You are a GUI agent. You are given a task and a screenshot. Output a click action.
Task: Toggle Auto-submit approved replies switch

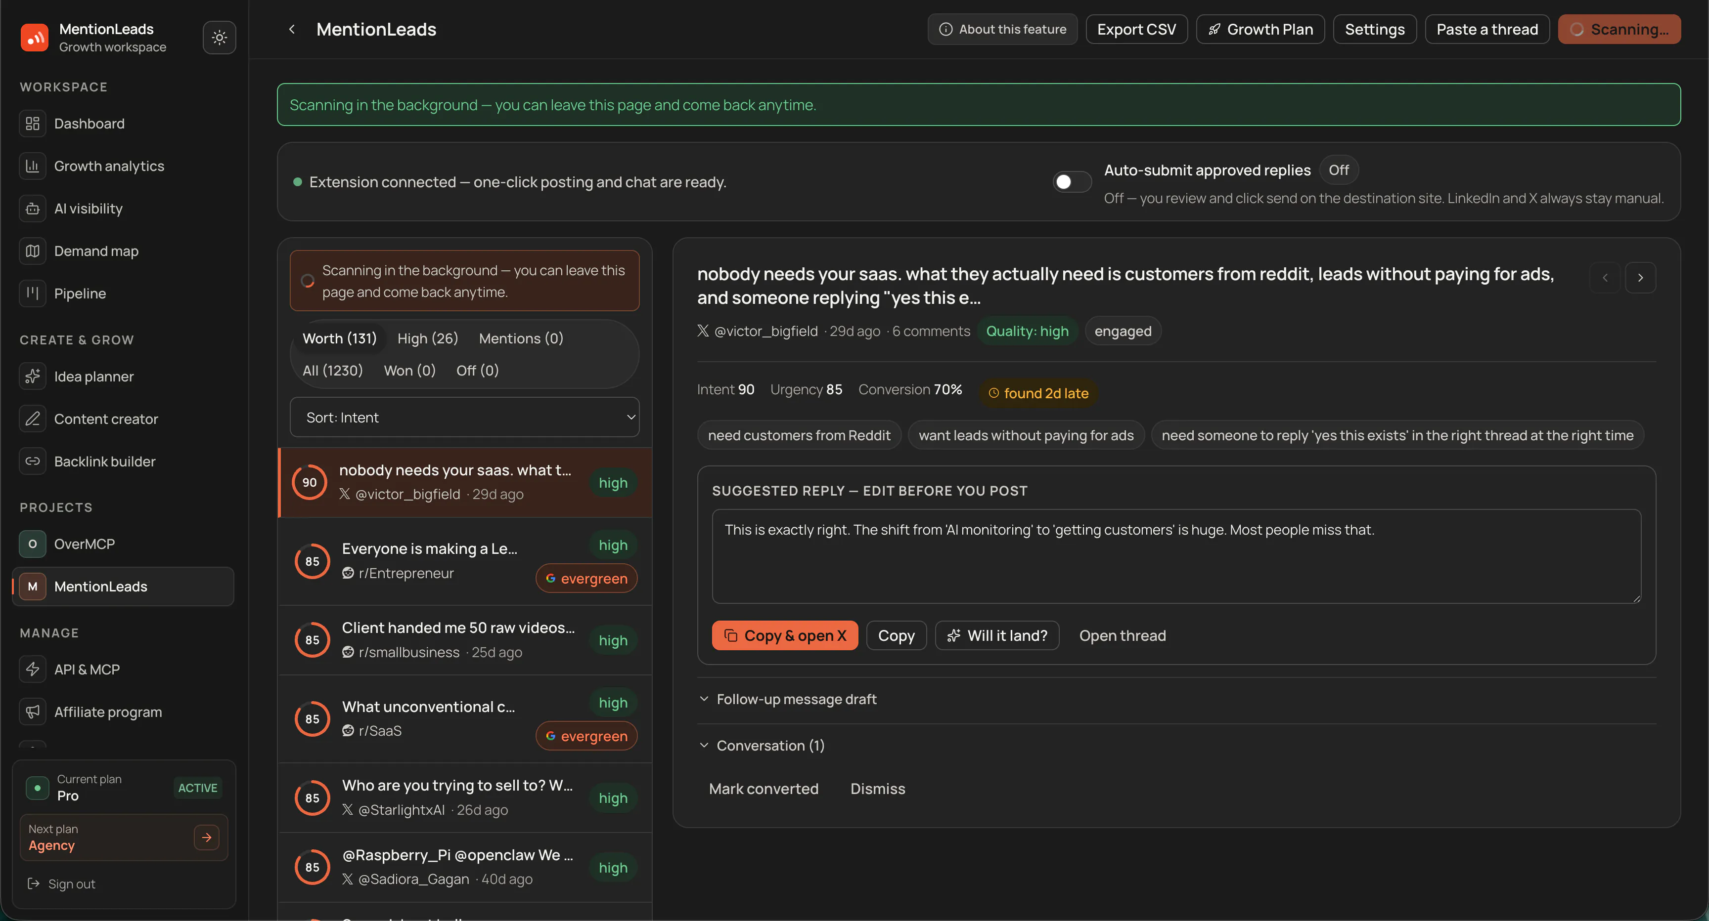click(1072, 182)
